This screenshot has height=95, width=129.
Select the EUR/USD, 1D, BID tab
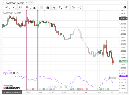[x=15, y=3]
